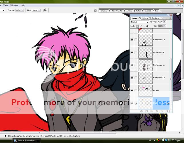The height and width of the screenshot is (143, 184).
Task: Open the Brushes palette tab
Action: click(104, 11)
